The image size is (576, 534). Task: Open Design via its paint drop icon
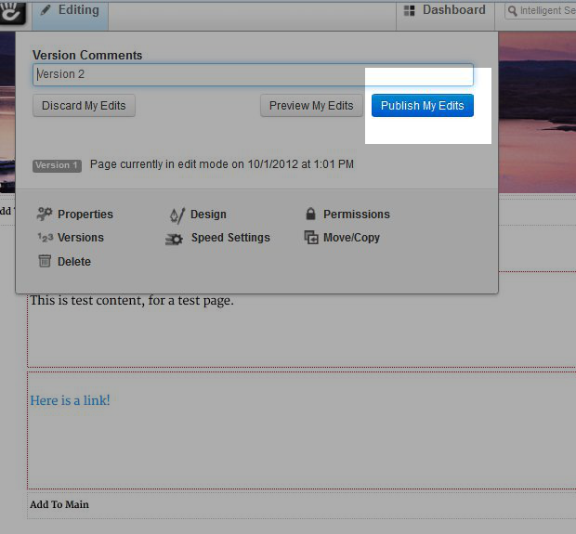(177, 215)
